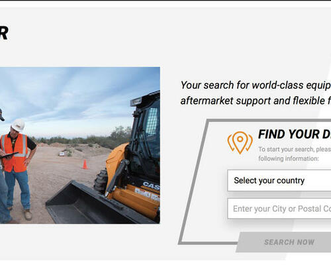Viewport: 331px width, 265px height.
Task: Click the worker's orange safety vest
Action: coord(14,153)
